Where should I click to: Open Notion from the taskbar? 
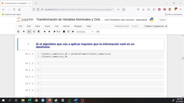tap(63, 100)
